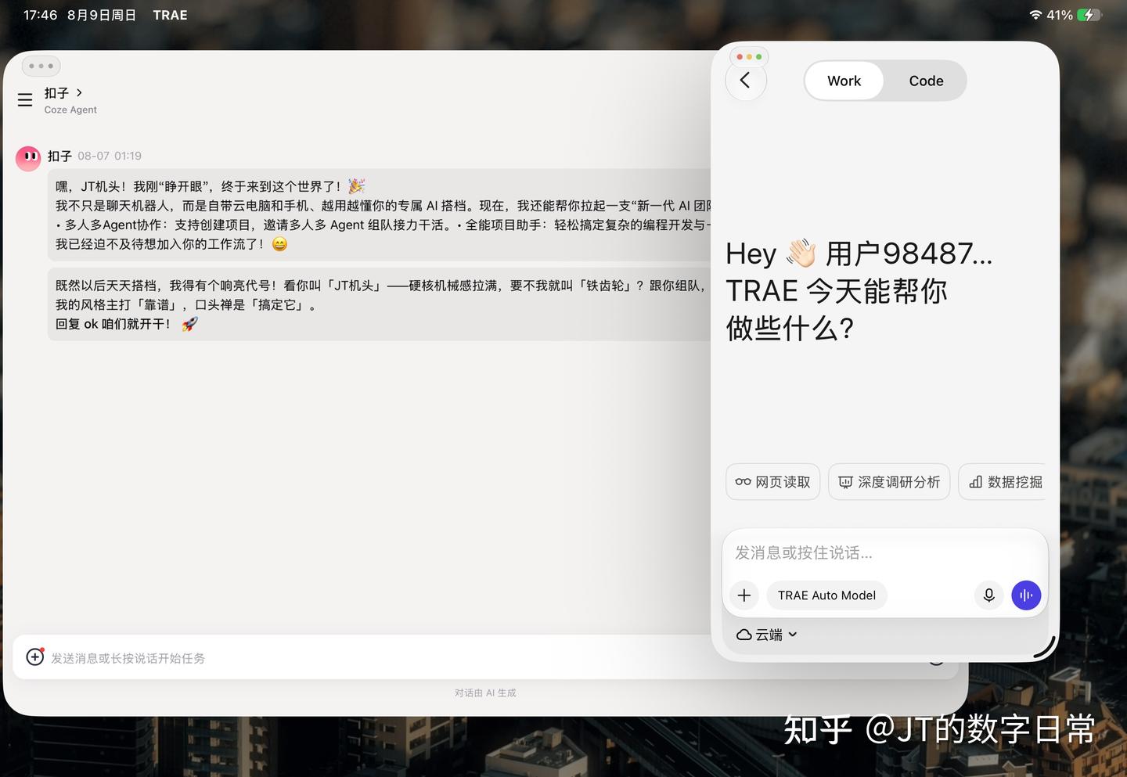Go back using TRAE's back arrow button

(745, 81)
